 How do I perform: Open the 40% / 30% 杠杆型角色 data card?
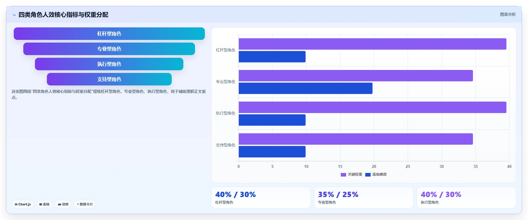(261, 197)
